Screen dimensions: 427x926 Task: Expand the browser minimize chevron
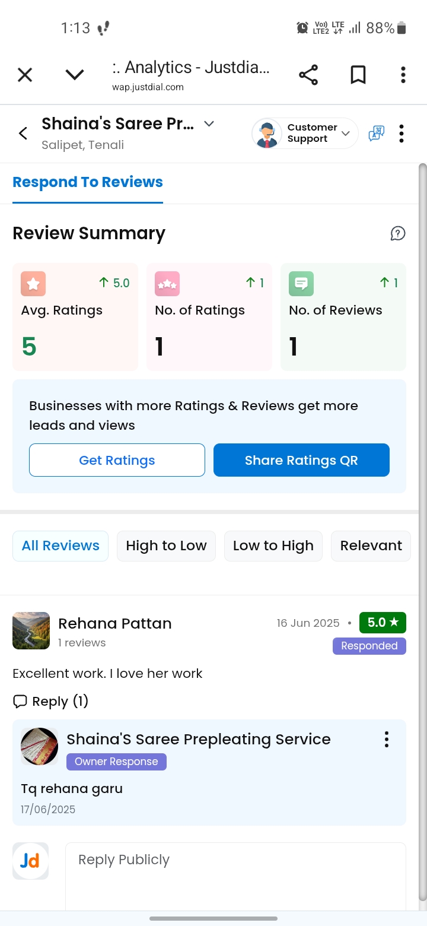click(75, 75)
